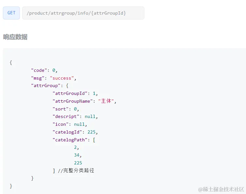Viewport: 246px width, 194px height.
Task: Click the "icon": null line
Action: pyautogui.click(x=70, y=124)
